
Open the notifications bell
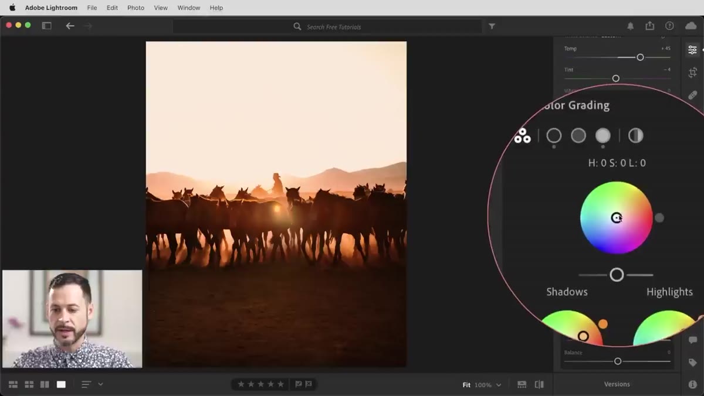pos(630,26)
